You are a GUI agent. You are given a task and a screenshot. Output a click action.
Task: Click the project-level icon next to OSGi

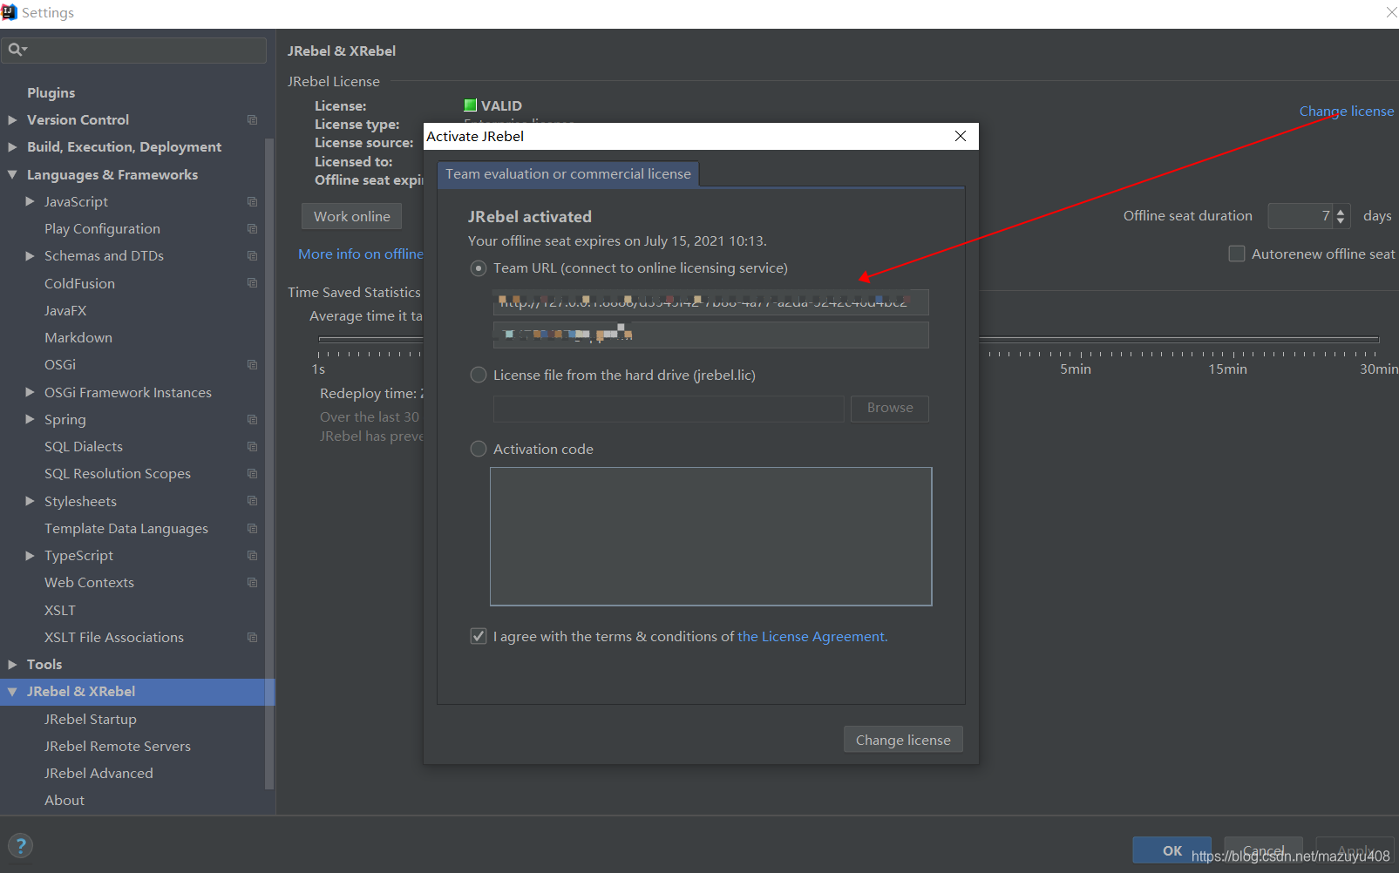[252, 364]
